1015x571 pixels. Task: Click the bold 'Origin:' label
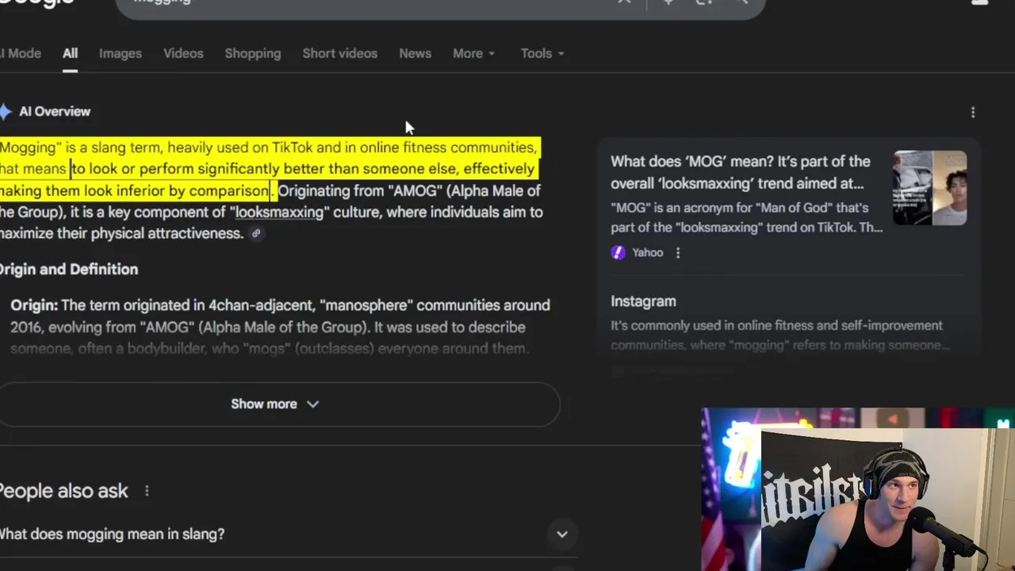click(34, 305)
